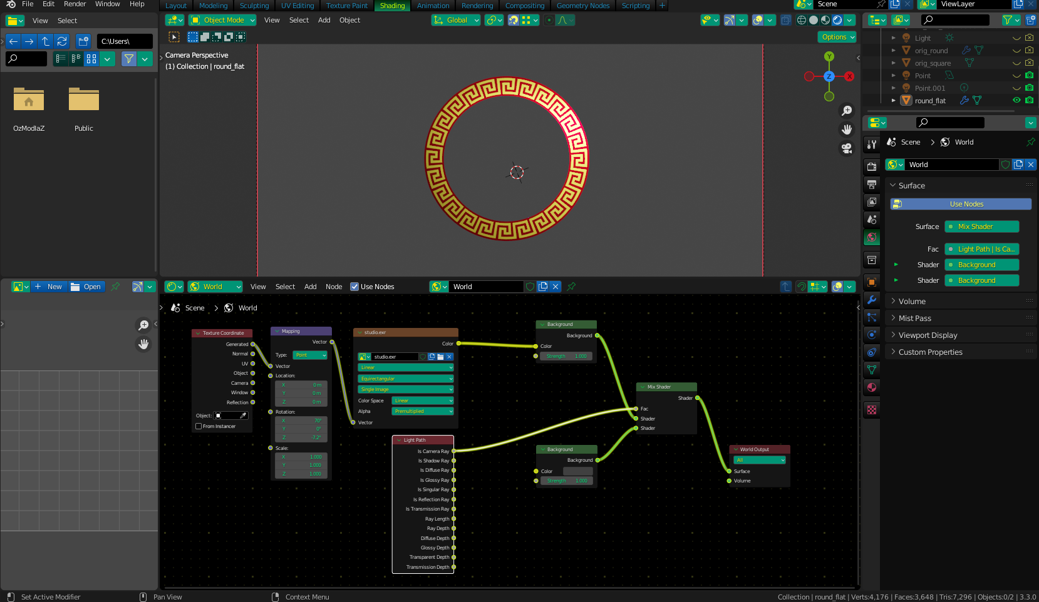This screenshot has width=1039, height=602.
Task: Open Equirectangular projection dropdown
Action: tap(406, 379)
